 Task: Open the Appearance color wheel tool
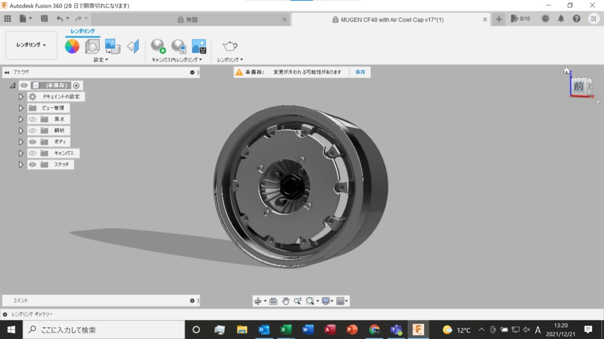[72, 46]
